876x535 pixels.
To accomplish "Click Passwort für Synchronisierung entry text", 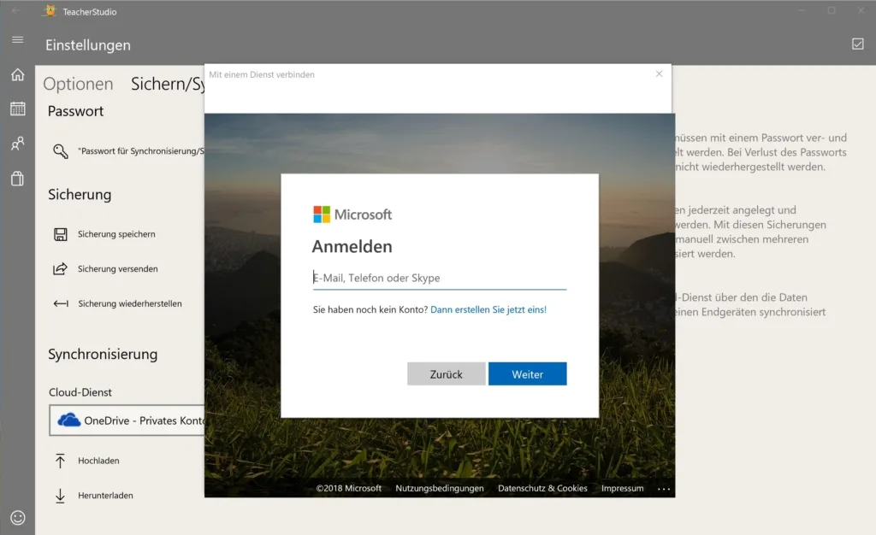I will 141,151.
